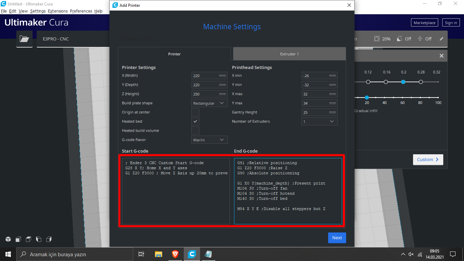The image size is (464, 261).
Task: Open Build plate shape Rectangular dropdown
Action: click(x=210, y=103)
